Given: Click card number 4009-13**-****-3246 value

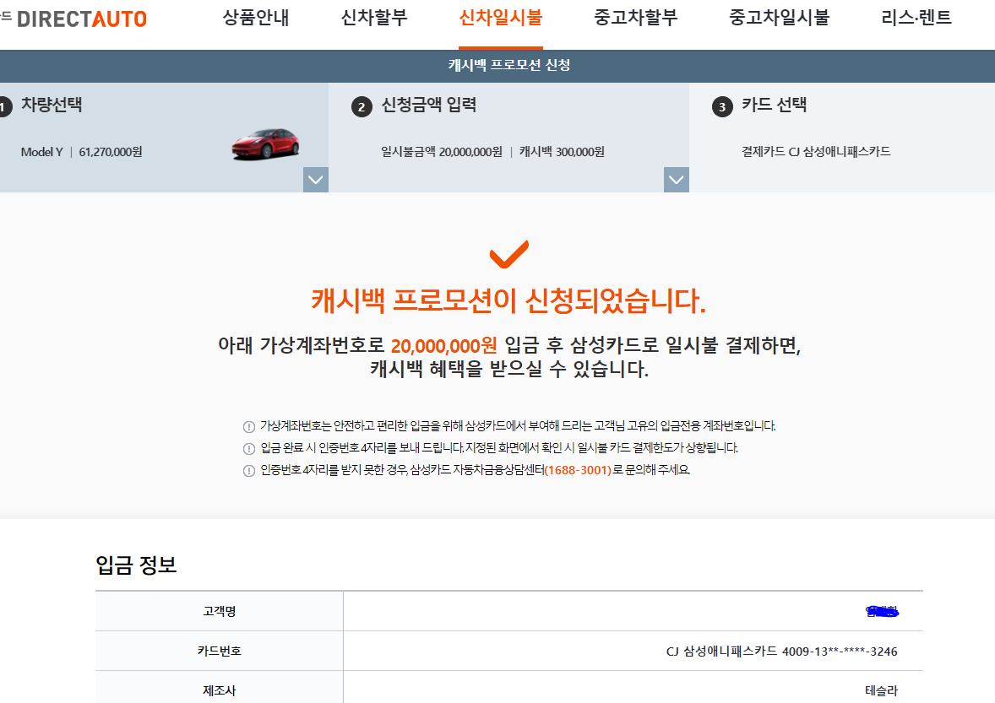Looking at the screenshot, I should (x=840, y=652).
